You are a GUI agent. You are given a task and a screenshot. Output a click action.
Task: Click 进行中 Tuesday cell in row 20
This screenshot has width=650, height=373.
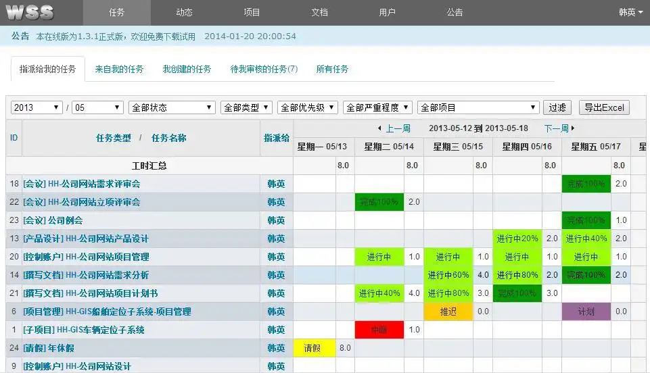tap(379, 257)
